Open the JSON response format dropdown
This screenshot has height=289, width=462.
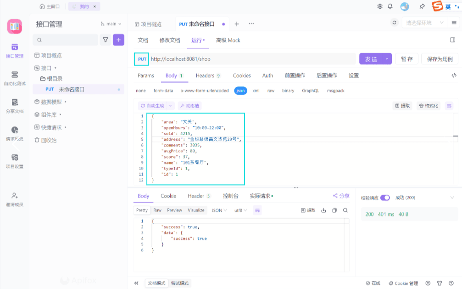219,210
